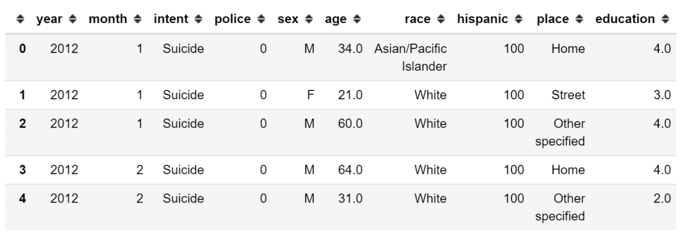Click the sort icon beside police
The height and width of the screenshot is (247, 687).
pyautogui.click(x=261, y=19)
